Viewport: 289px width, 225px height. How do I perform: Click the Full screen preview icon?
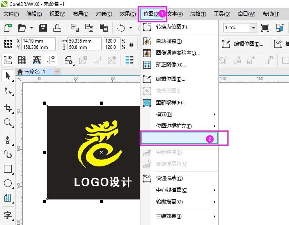point(265,28)
